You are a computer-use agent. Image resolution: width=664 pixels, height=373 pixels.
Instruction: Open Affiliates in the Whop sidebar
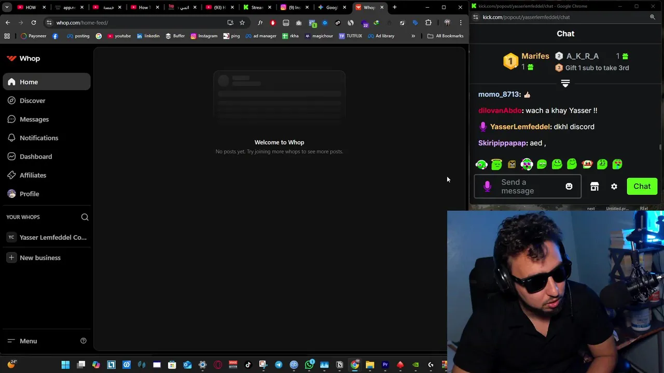pyautogui.click(x=47, y=175)
